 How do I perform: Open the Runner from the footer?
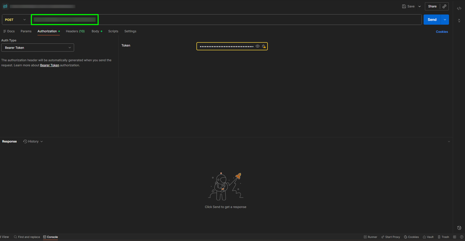(370, 237)
